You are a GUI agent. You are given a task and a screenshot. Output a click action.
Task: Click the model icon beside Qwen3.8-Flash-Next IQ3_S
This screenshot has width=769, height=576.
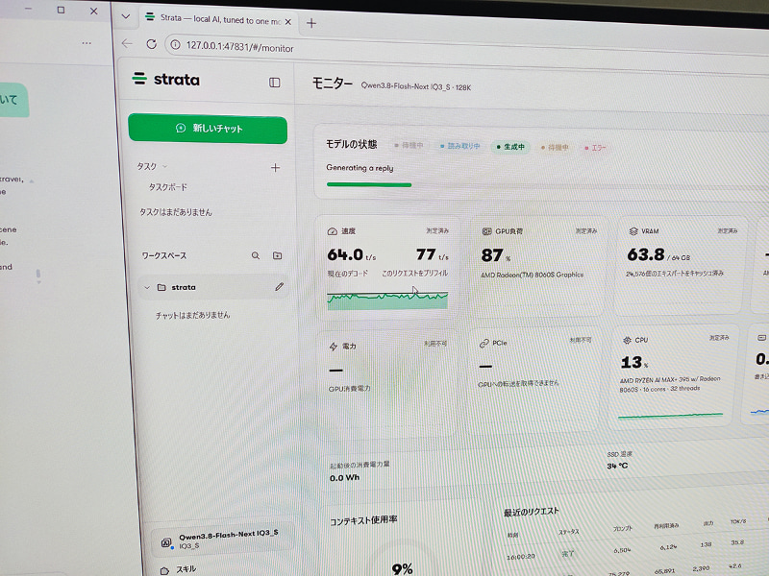pyautogui.click(x=166, y=542)
